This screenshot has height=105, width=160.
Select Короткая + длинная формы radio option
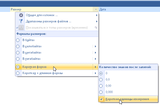18,73
